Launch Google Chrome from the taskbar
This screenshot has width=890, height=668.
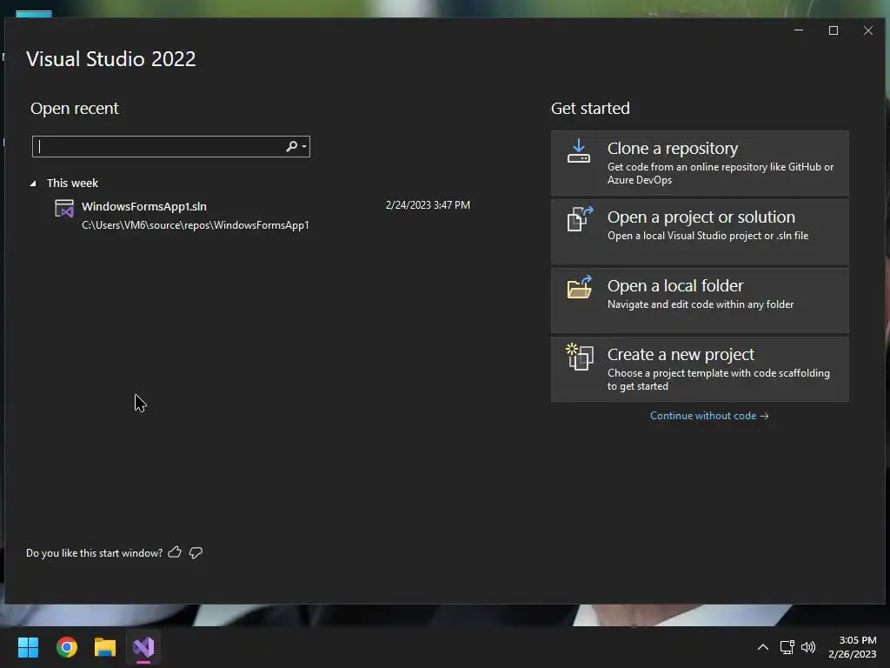(67, 647)
